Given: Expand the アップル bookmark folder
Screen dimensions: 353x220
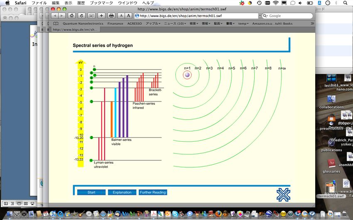Looking at the screenshot, I should (153, 24).
